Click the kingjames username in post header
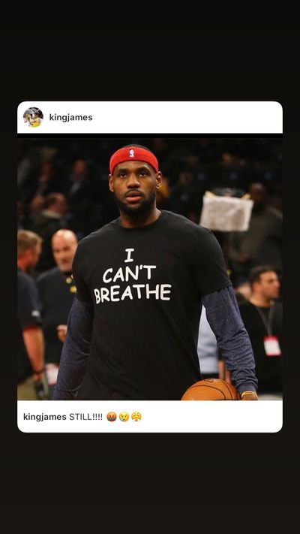 [70, 117]
